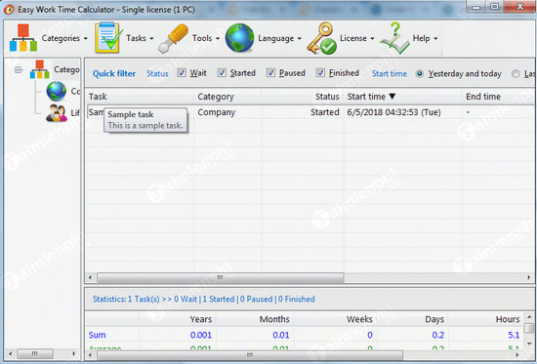This screenshot has width=537, height=364.
Task: Click the "Started" status cell
Action: 325,112
